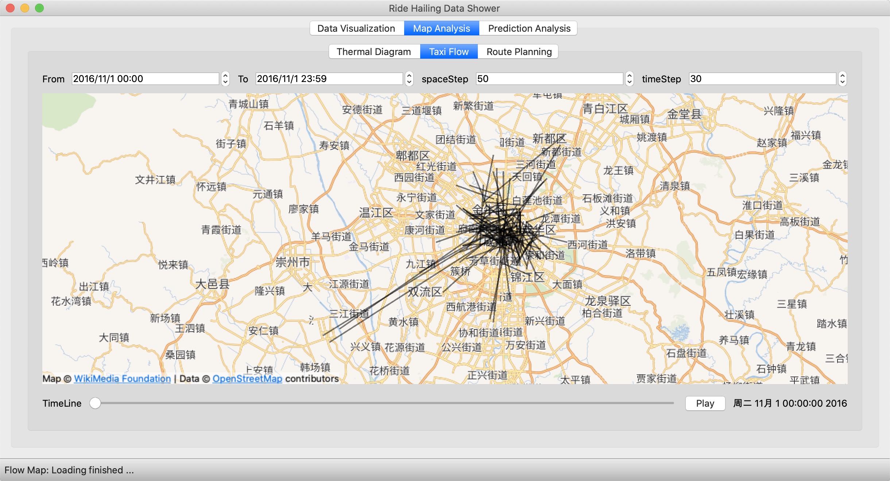Open the WikiMedia Foundation link
This screenshot has height=481, width=890.
pyautogui.click(x=122, y=379)
